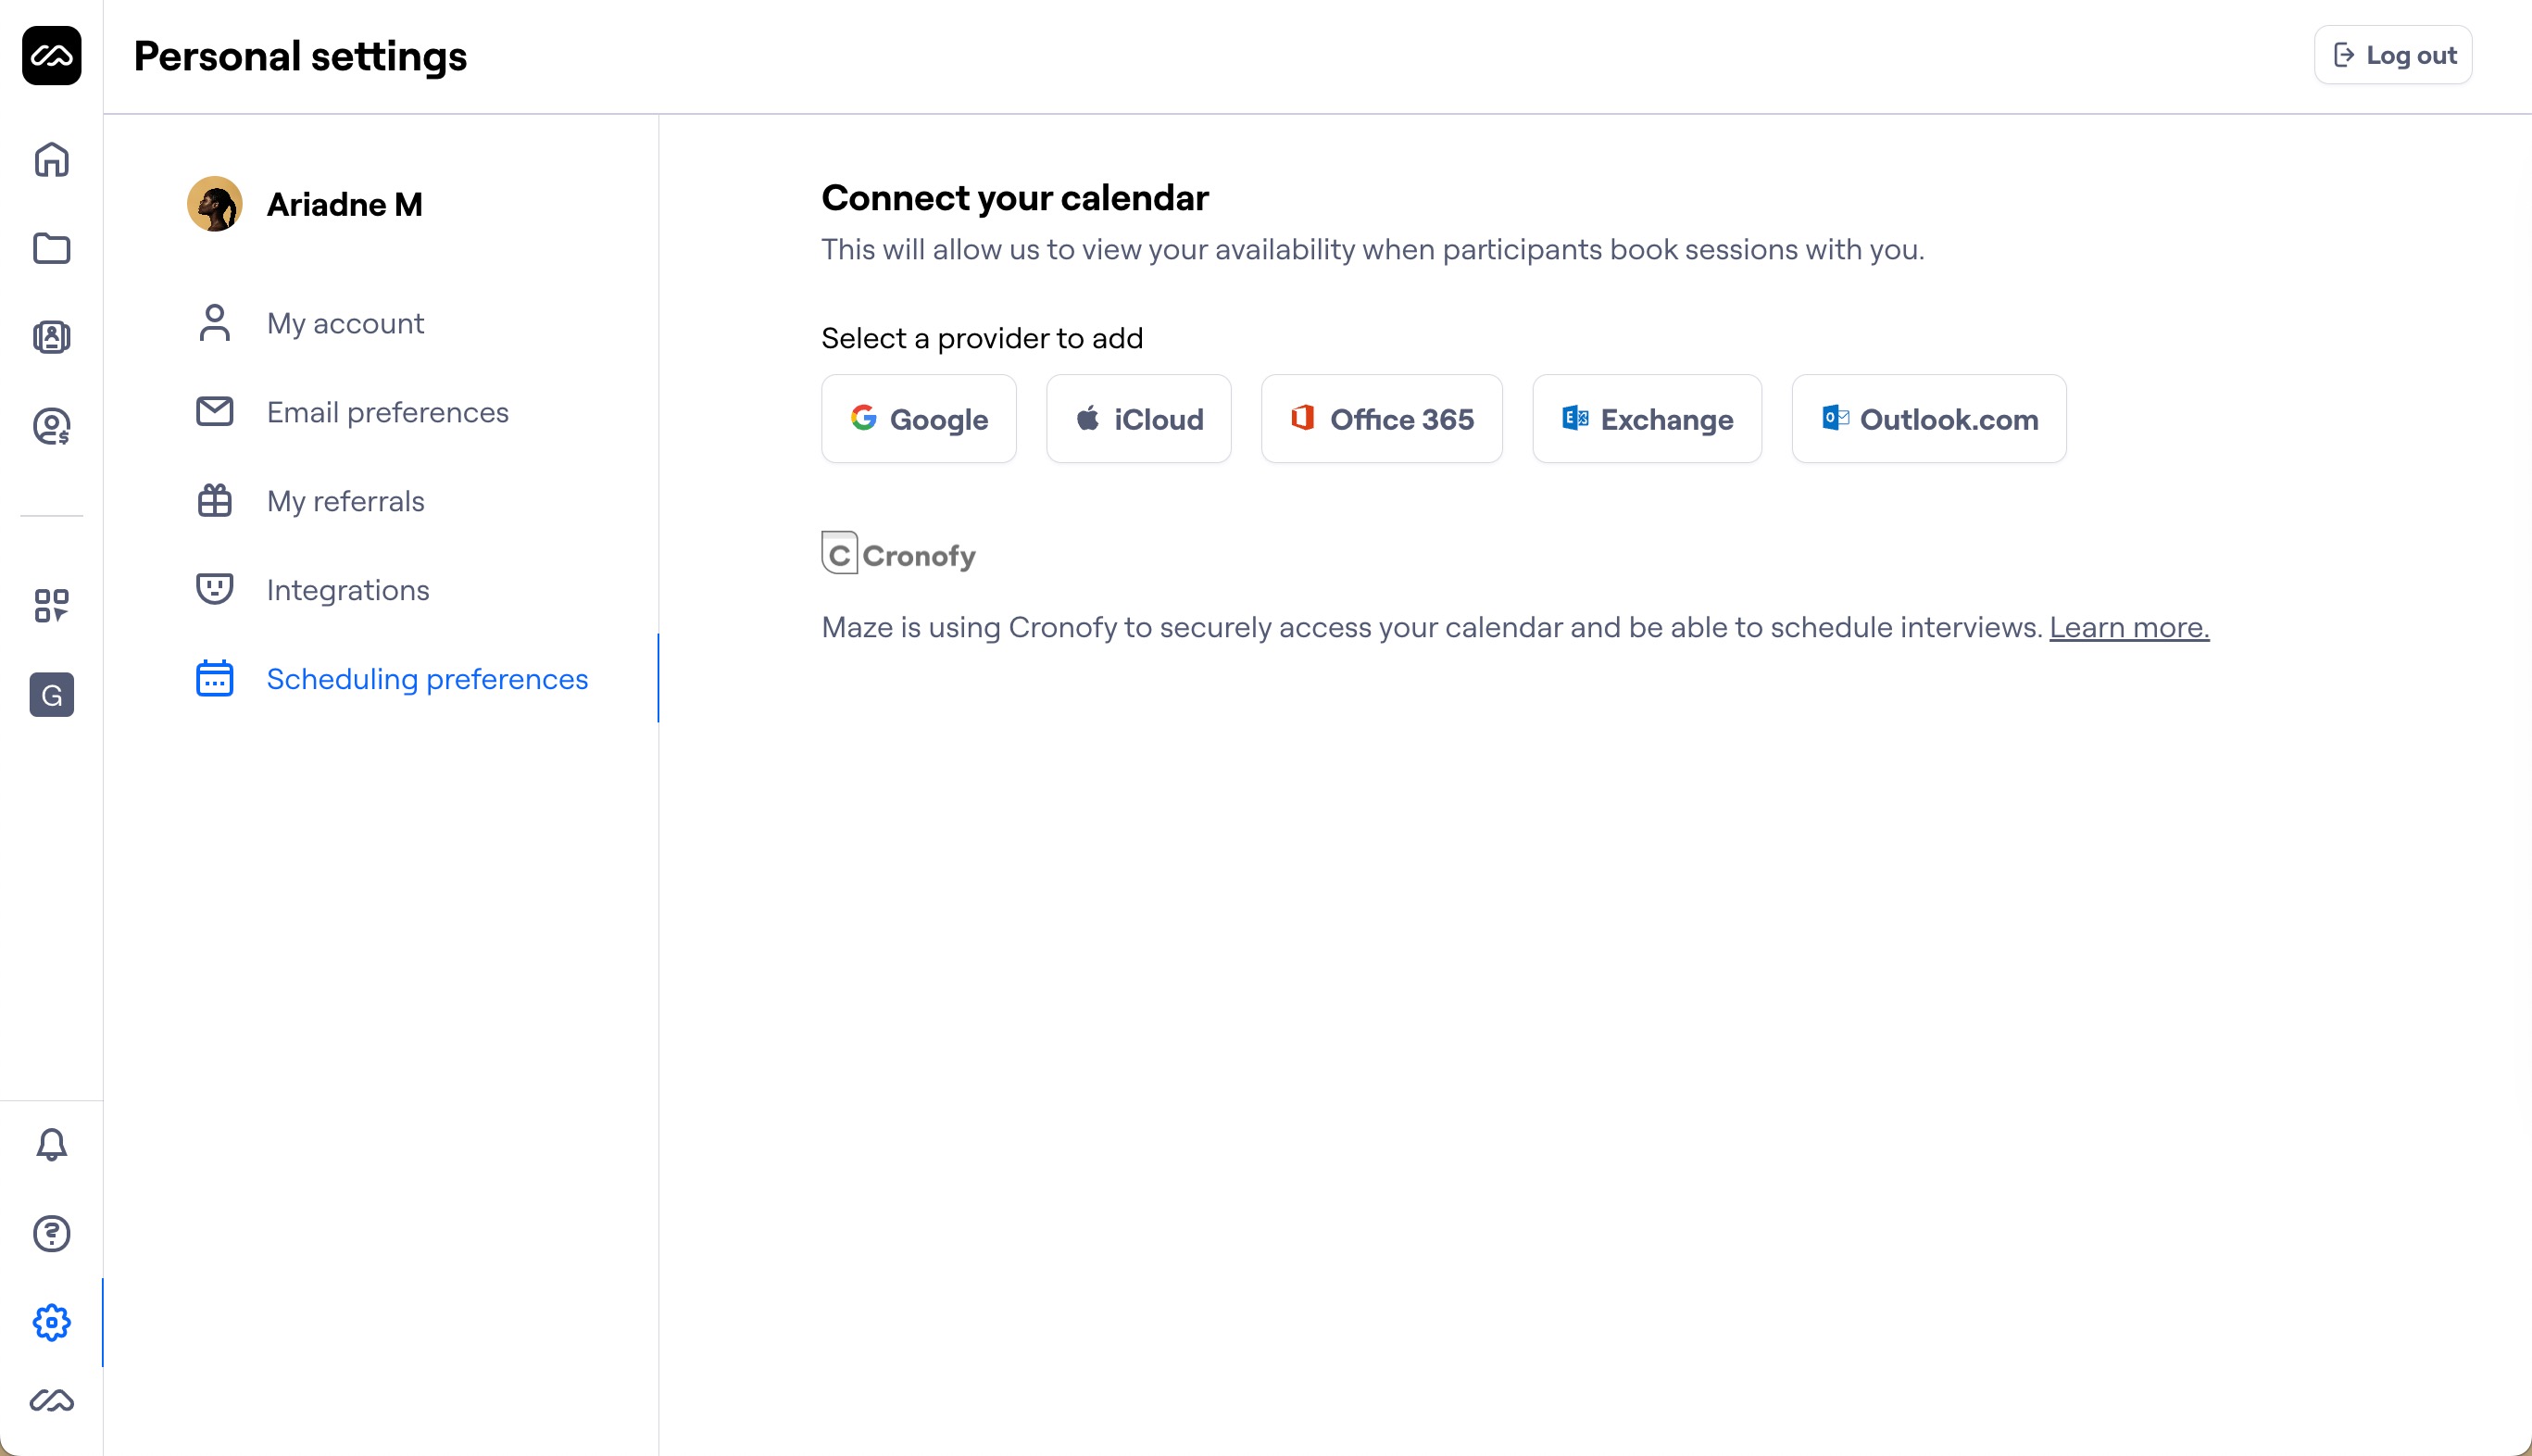The width and height of the screenshot is (2532, 1456).
Task: Click the Maze icon at the sidebar bottom
Action: coord(51,1402)
